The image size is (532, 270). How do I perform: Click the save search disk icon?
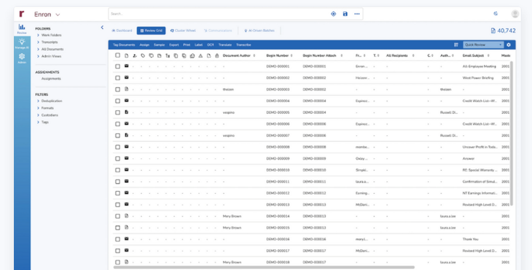click(345, 14)
